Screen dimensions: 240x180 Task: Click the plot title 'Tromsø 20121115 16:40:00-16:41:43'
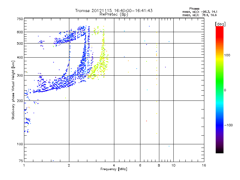(x=114, y=10)
